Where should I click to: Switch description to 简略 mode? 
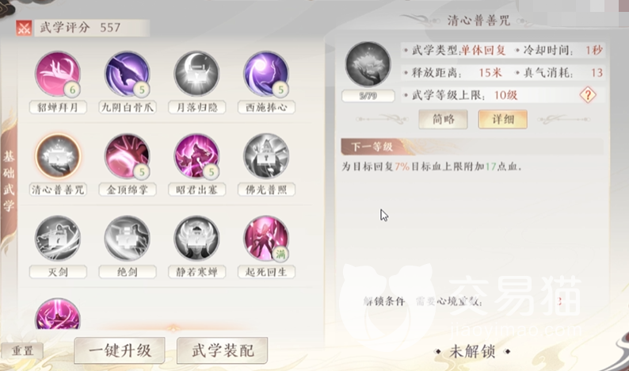pos(443,119)
